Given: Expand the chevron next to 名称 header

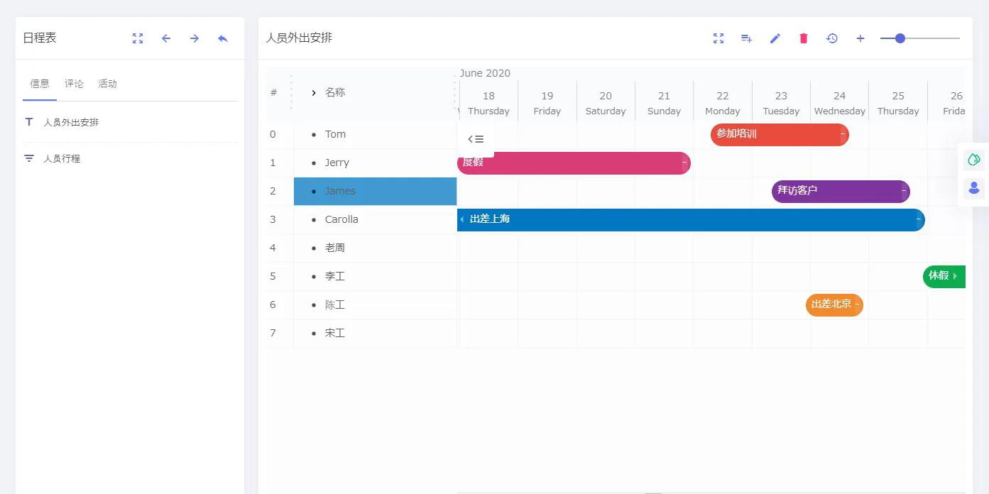Looking at the screenshot, I should pos(314,93).
